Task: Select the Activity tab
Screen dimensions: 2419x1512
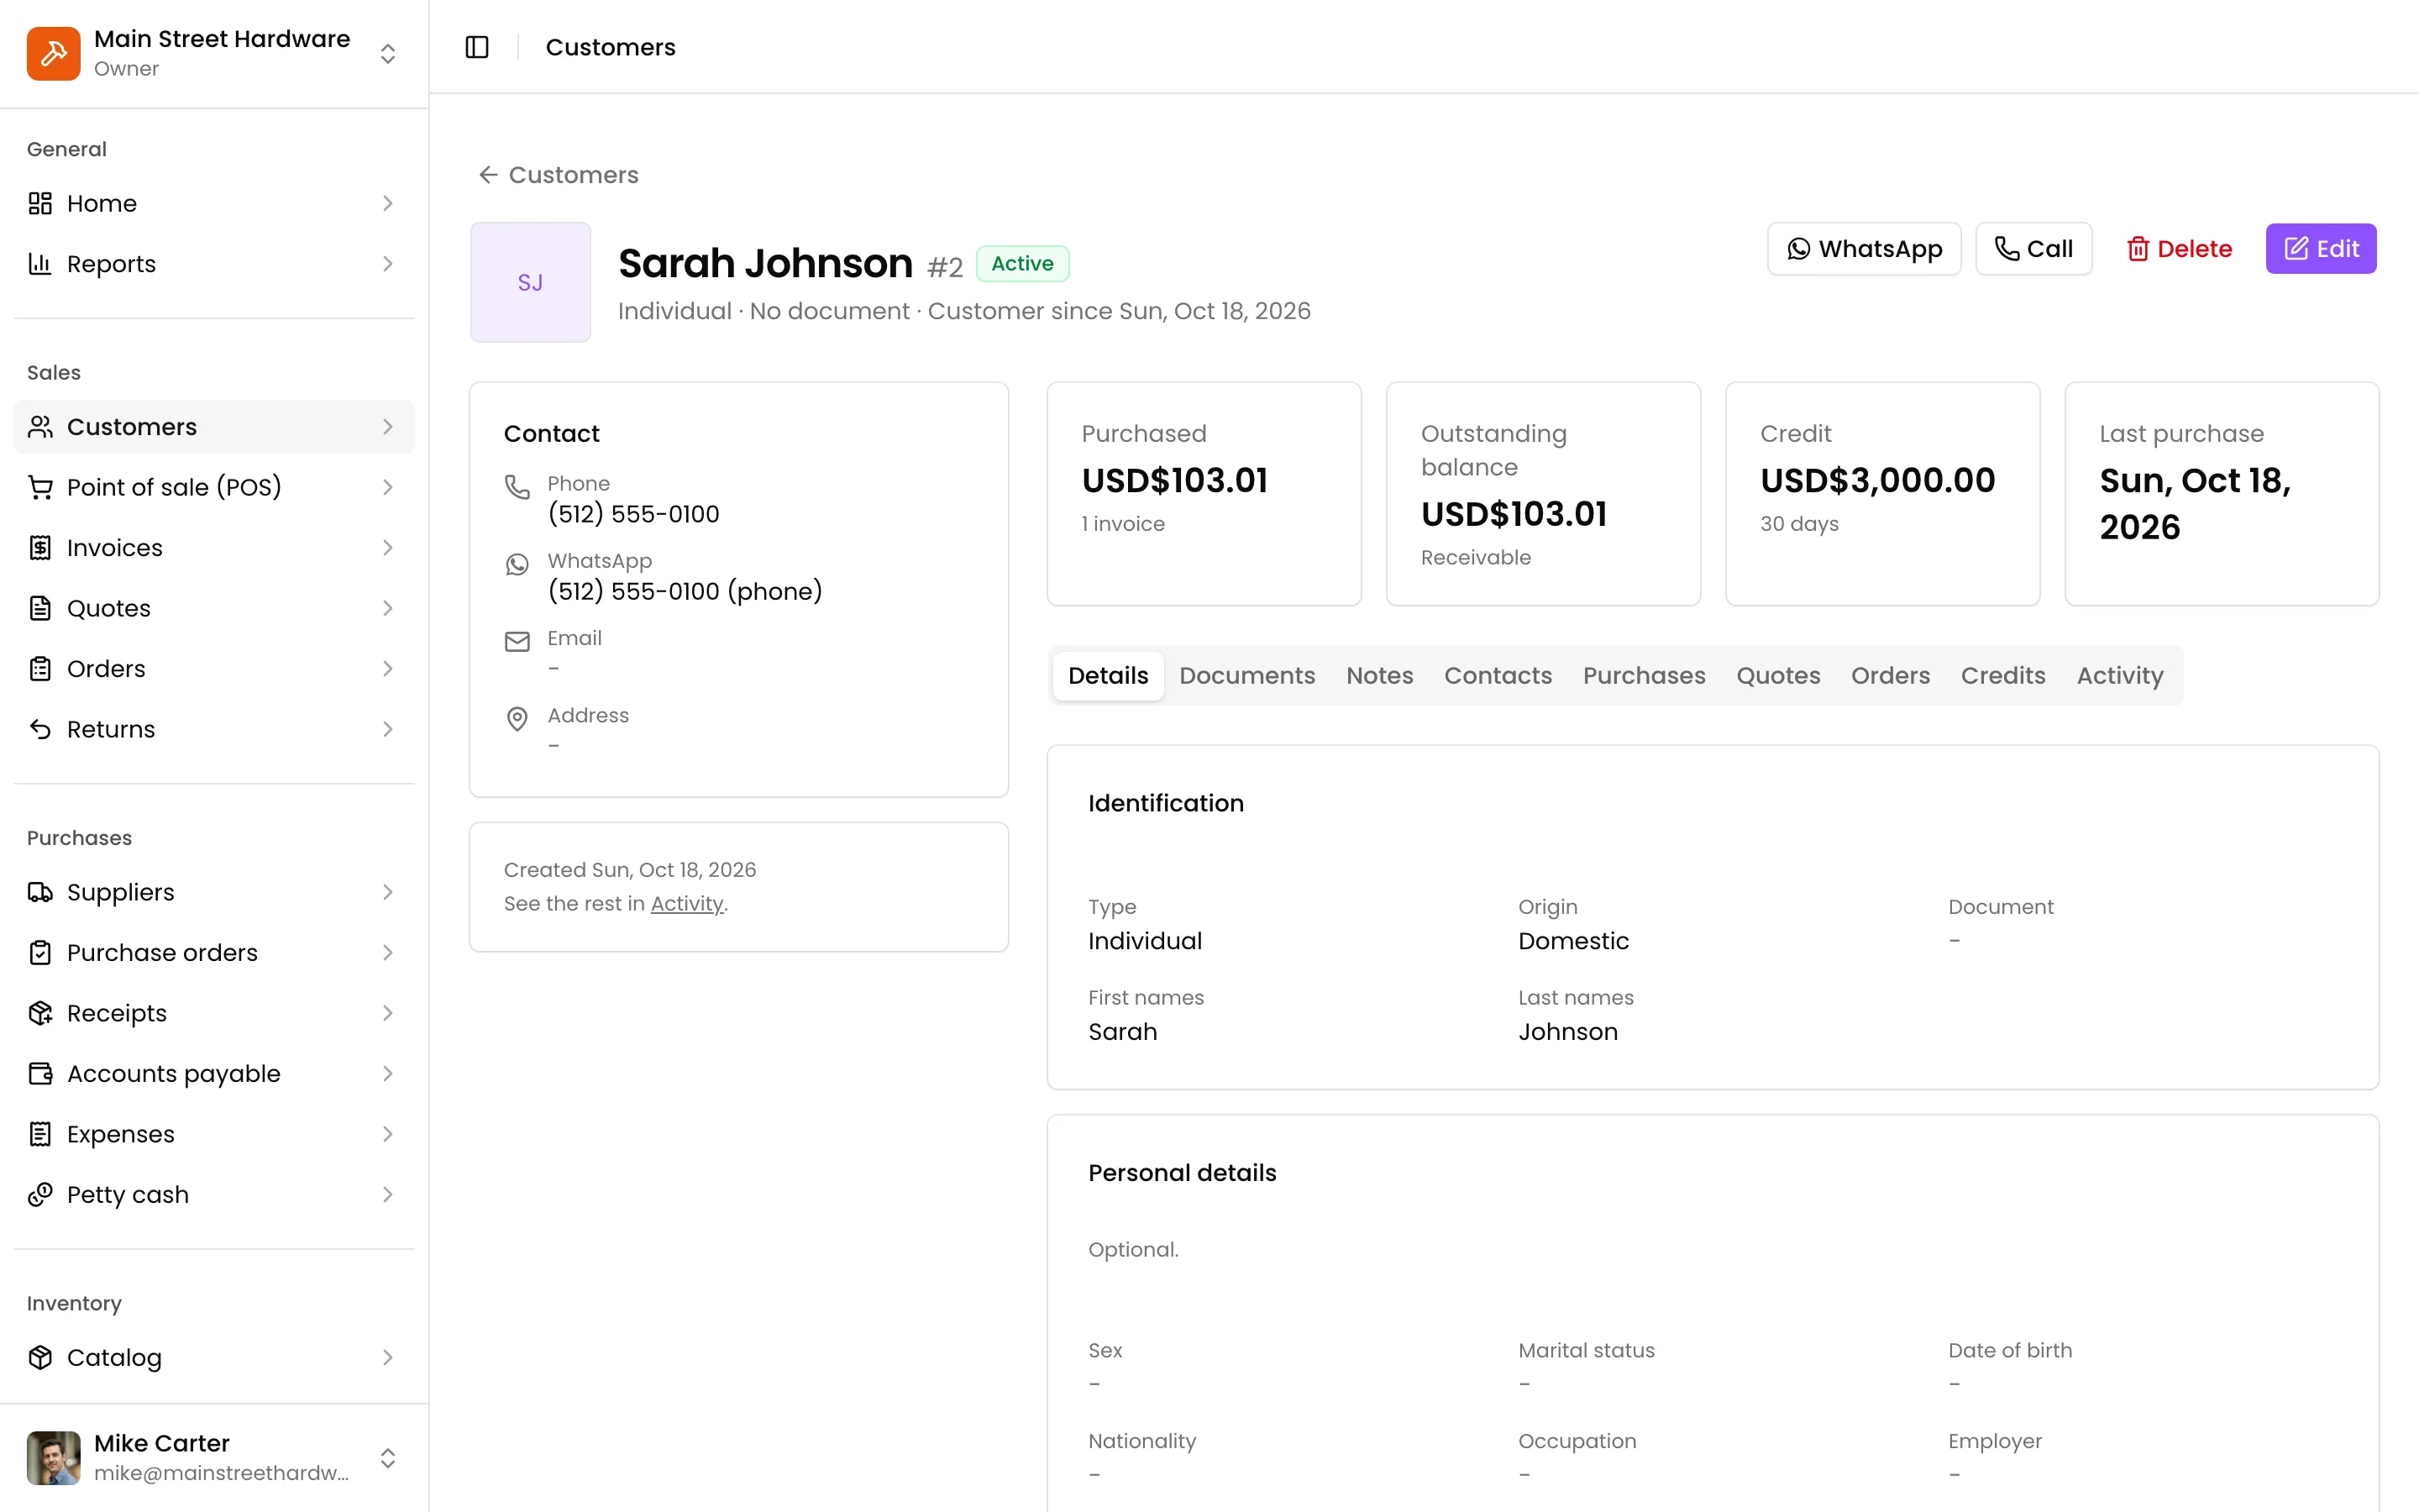Action: pyautogui.click(x=2119, y=676)
